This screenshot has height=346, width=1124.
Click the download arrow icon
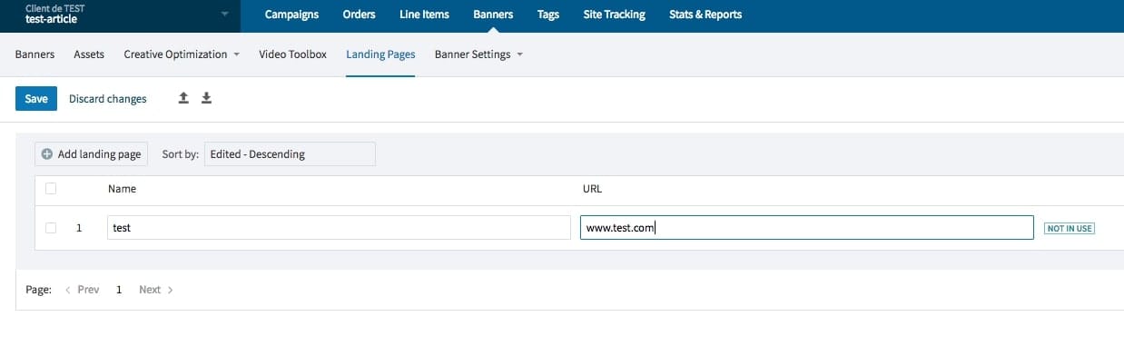pos(206,98)
